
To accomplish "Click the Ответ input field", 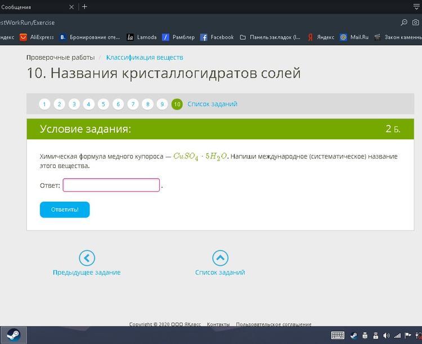I will (x=111, y=185).
